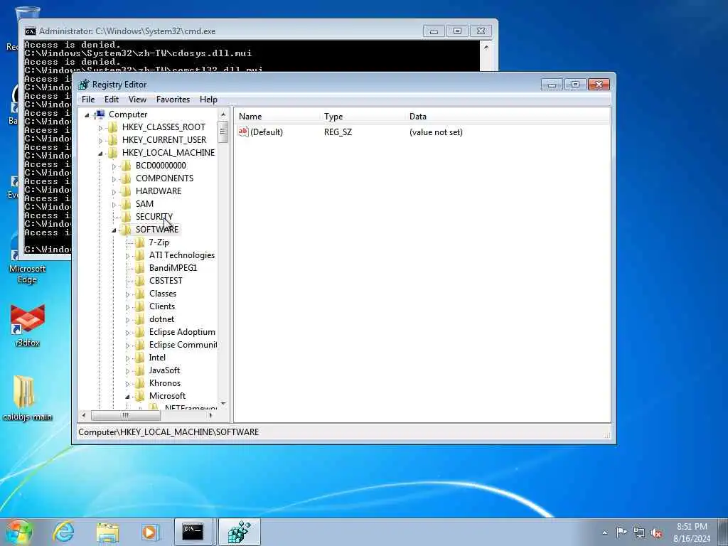The image size is (728, 546).
Task: Expand the SAM key
Action: (x=114, y=205)
